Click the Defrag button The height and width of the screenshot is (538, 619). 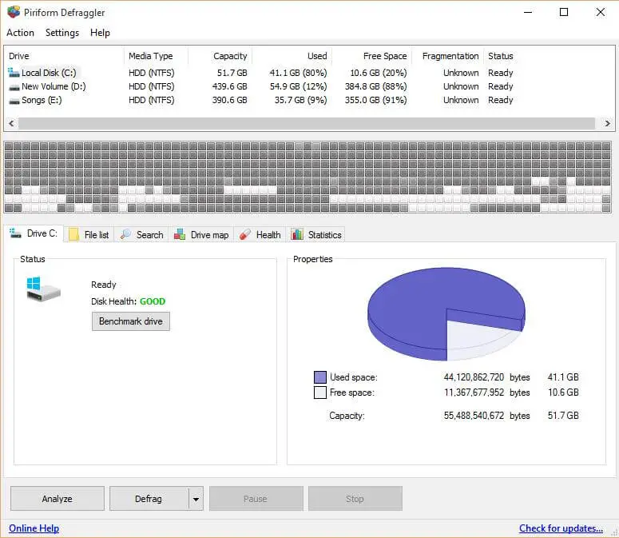coord(149,499)
